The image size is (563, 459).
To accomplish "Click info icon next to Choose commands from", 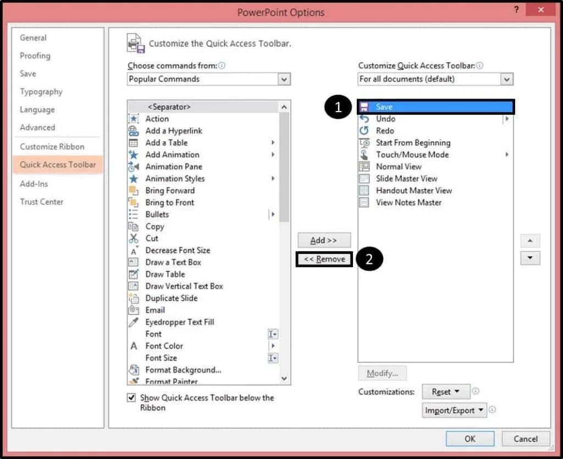I will pyautogui.click(x=222, y=65).
